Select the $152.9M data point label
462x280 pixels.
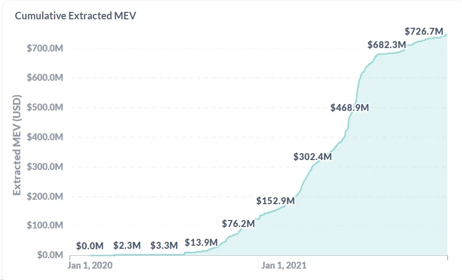click(276, 201)
